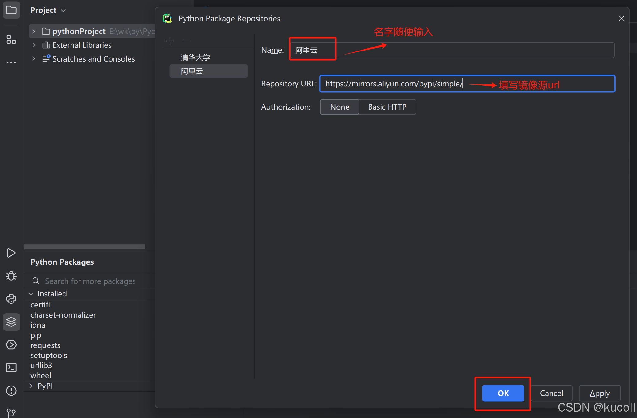The width and height of the screenshot is (637, 418).
Task: Click the PyPI group label
Action: coord(45,386)
